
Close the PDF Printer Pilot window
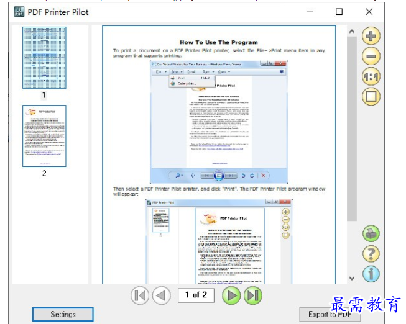coord(369,12)
